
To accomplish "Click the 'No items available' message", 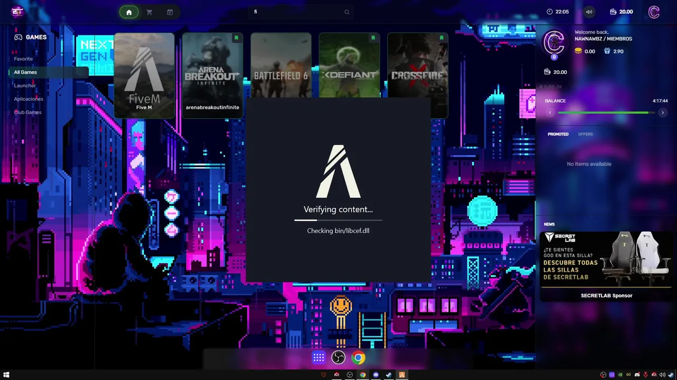I will (x=589, y=164).
